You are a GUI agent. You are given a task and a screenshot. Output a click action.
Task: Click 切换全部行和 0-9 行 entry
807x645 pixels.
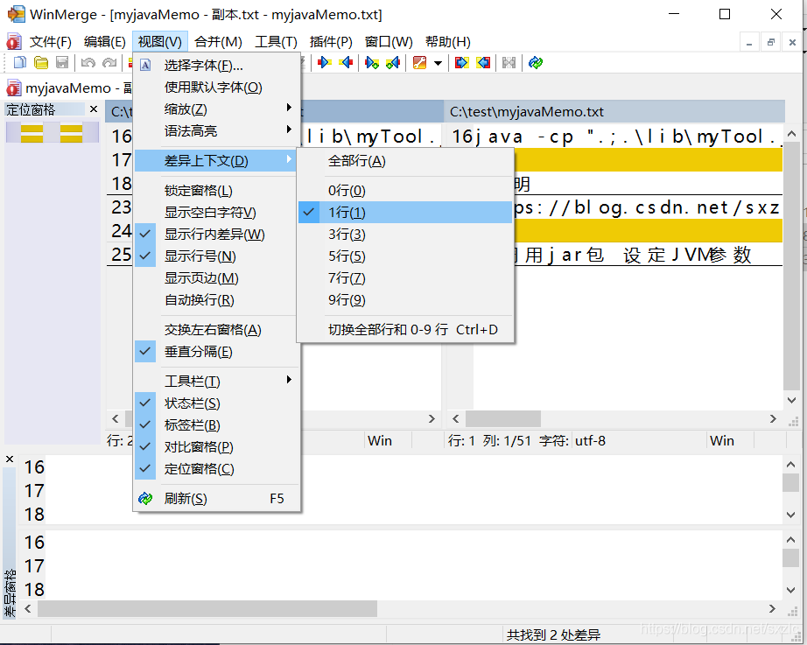click(x=405, y=329)
